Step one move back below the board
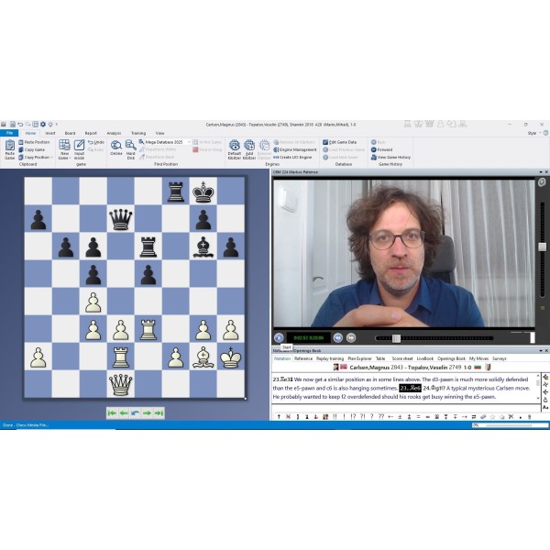Image resolution: width=550 pixels, height=550 pixels. click(x=124, y=413)
